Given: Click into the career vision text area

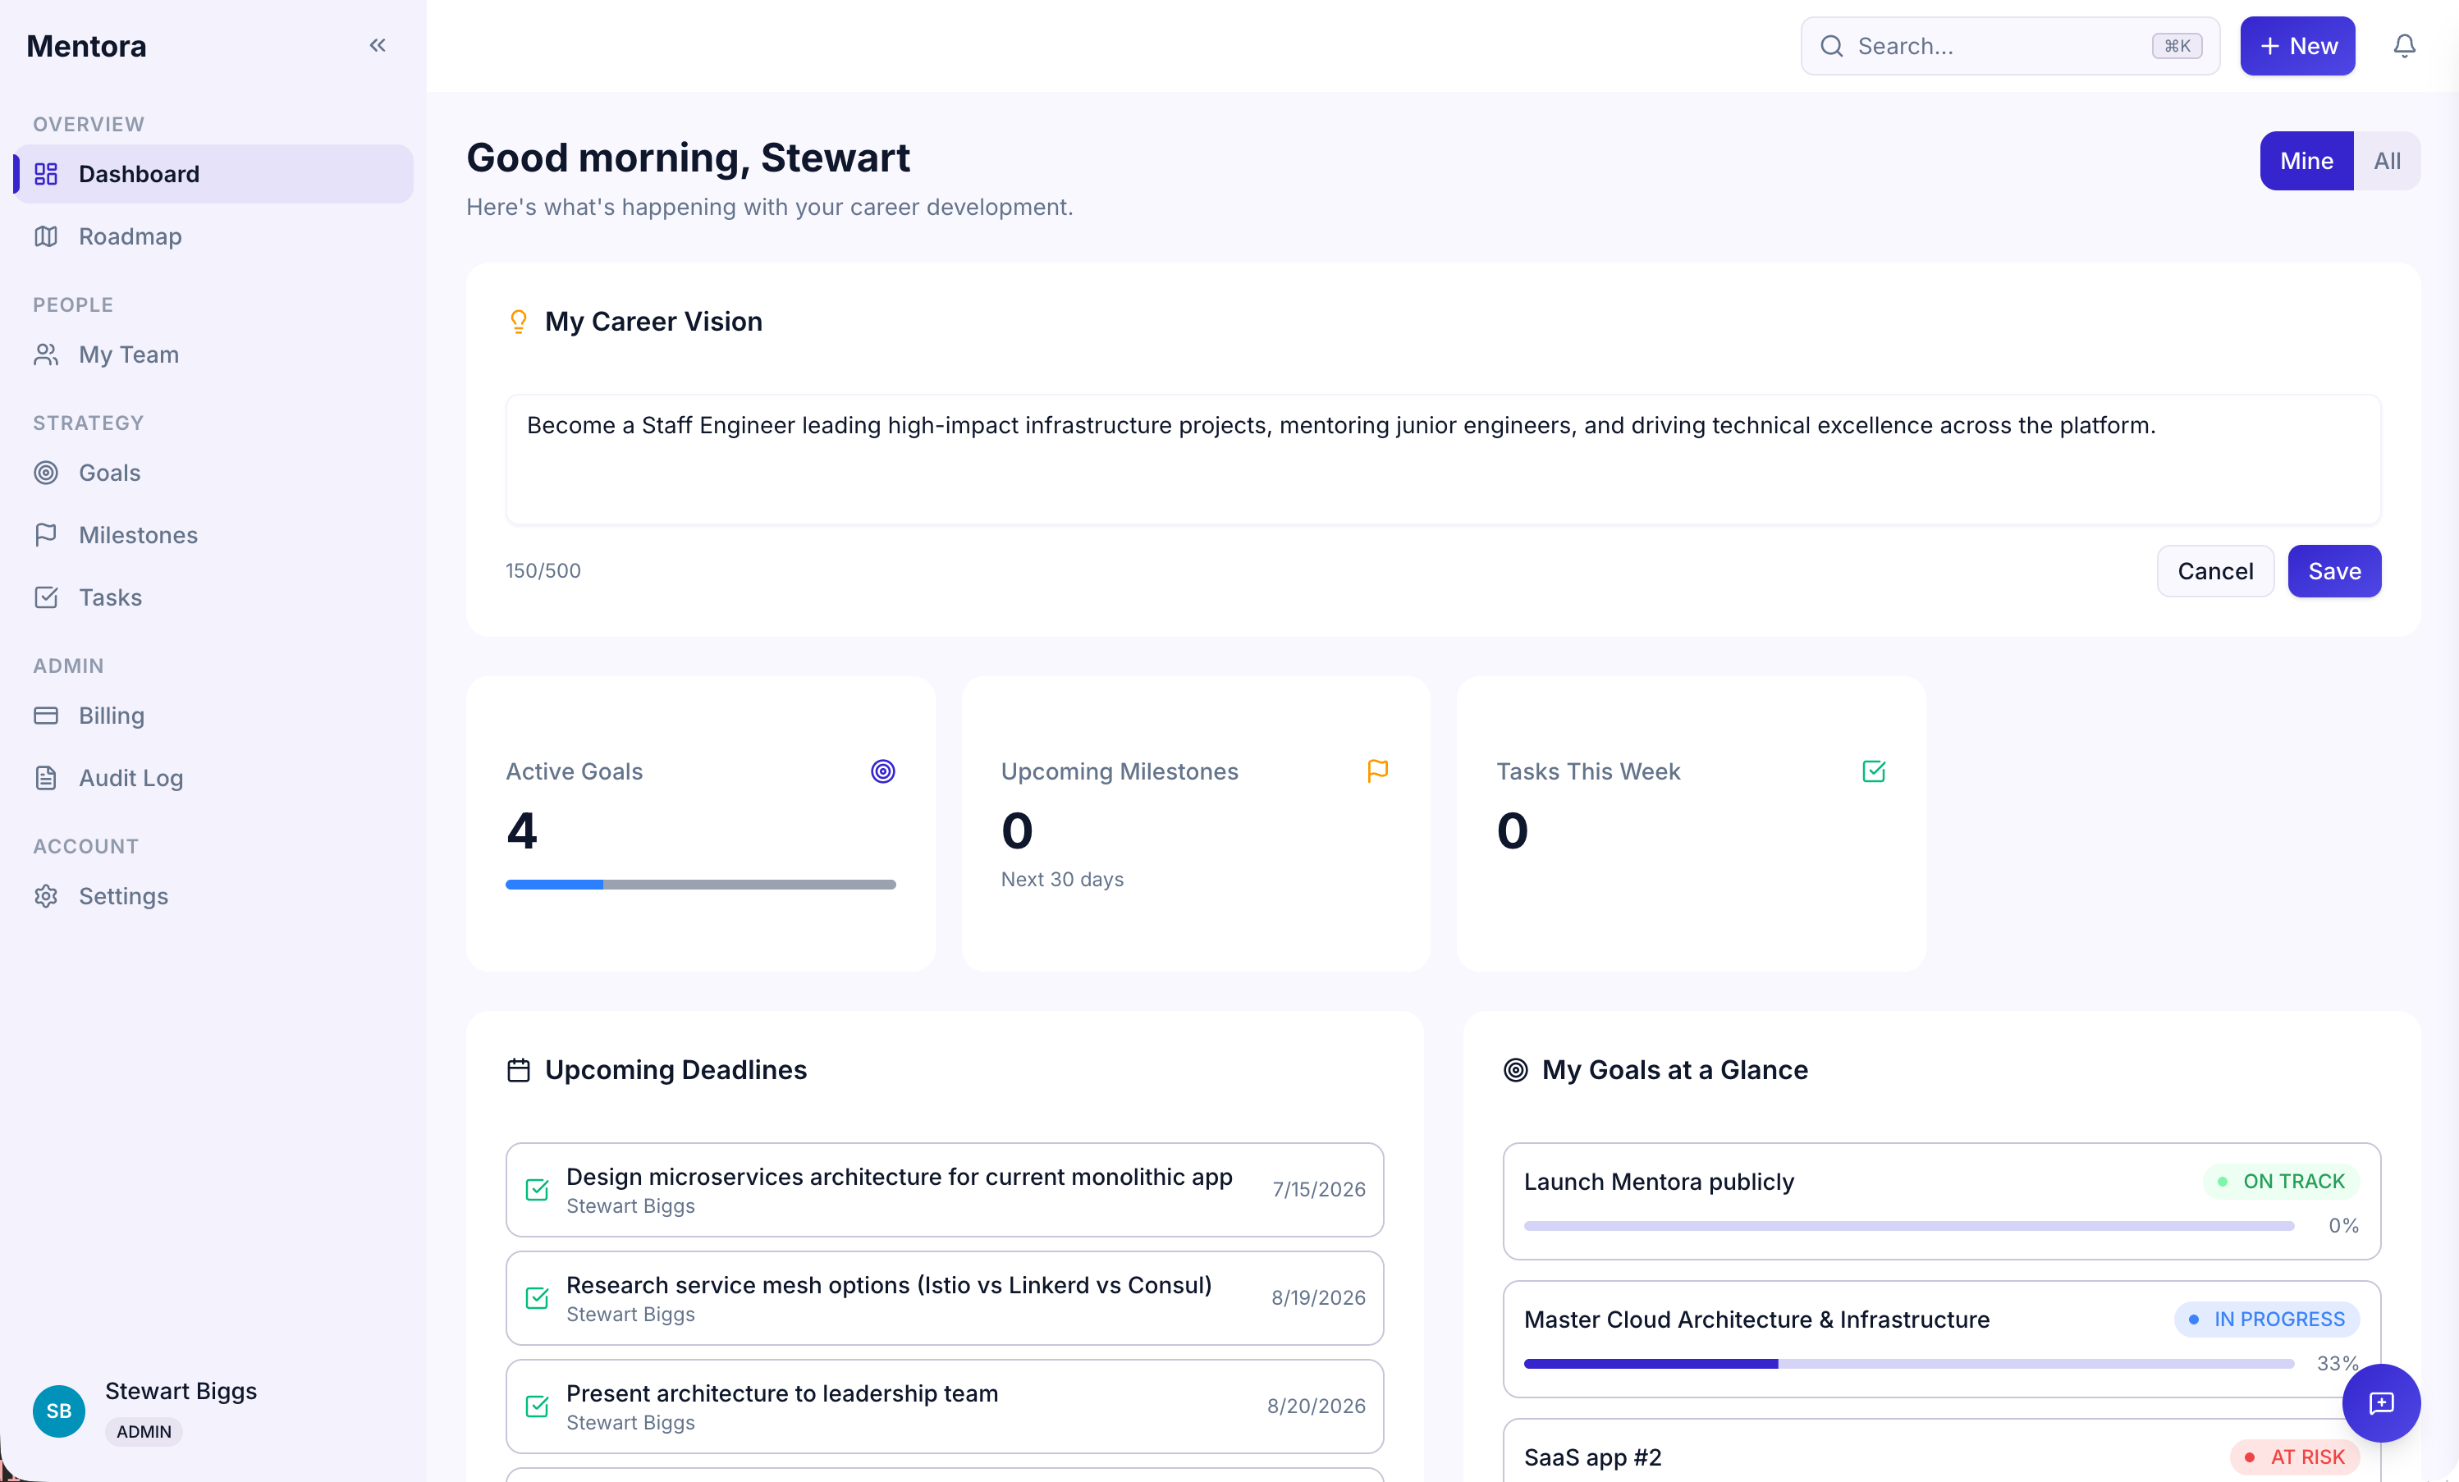Looking at the screenshot, I should [x=1443, y=459].
